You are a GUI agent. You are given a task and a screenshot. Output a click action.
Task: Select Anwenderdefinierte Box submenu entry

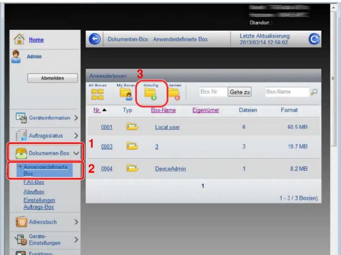[45, 170]
